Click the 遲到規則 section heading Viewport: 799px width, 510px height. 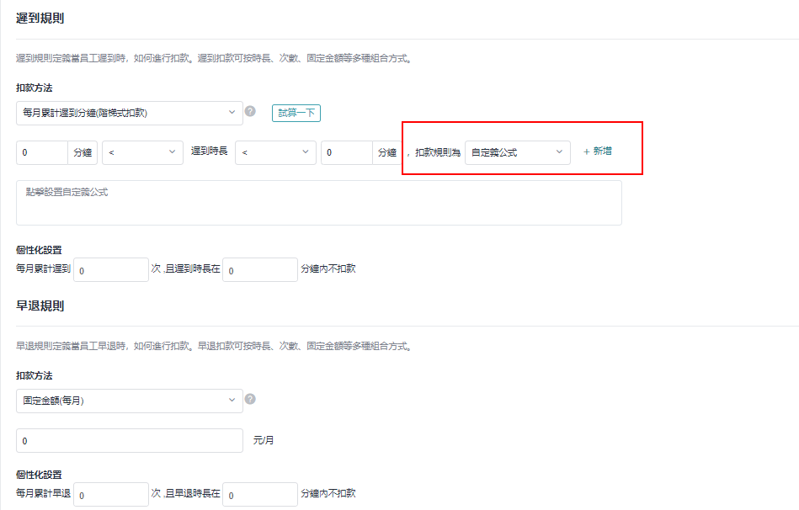(x=40, y=18)
